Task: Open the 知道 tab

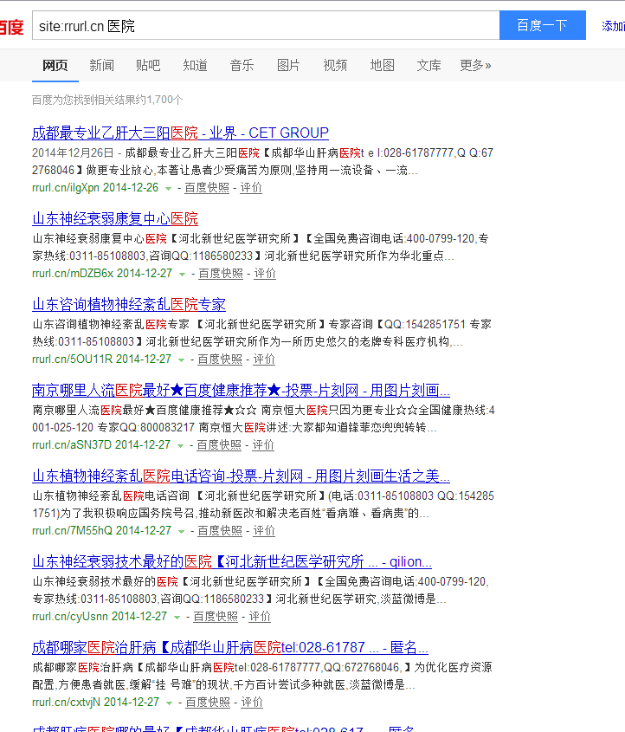Action: 195,65
